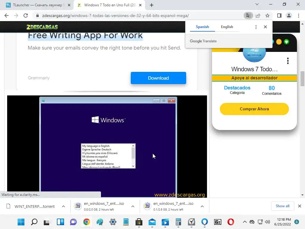This screenshot has width=305, height=229.
Task: Click the Windows 7 Todo title
Action: 254,69
